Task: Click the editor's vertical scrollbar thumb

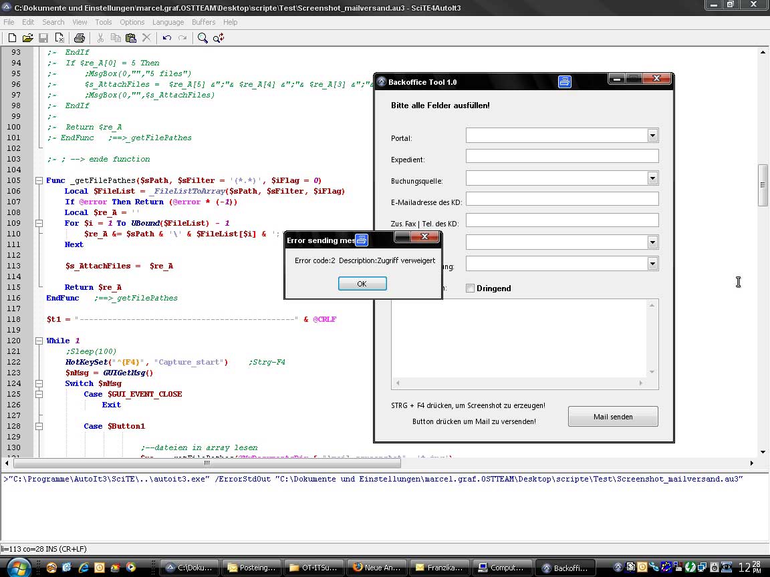Action: coord(762,185)
